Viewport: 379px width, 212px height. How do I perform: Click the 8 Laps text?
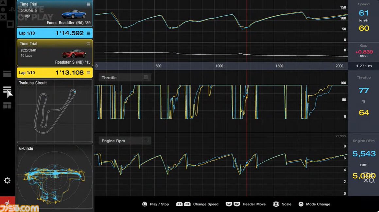click(x=26, y=16)
